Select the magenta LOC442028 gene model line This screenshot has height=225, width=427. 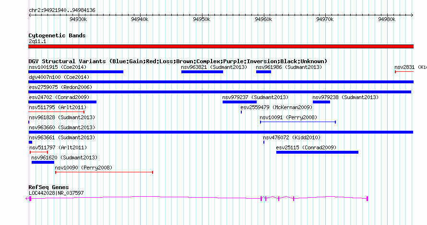click(197, 199)
